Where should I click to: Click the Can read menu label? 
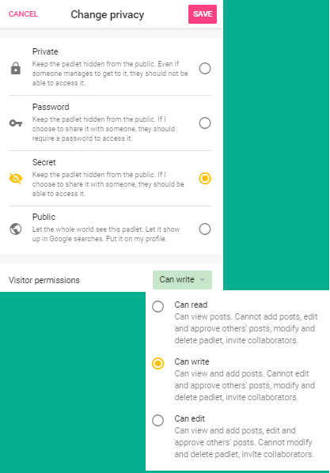[x=191, y=305]
